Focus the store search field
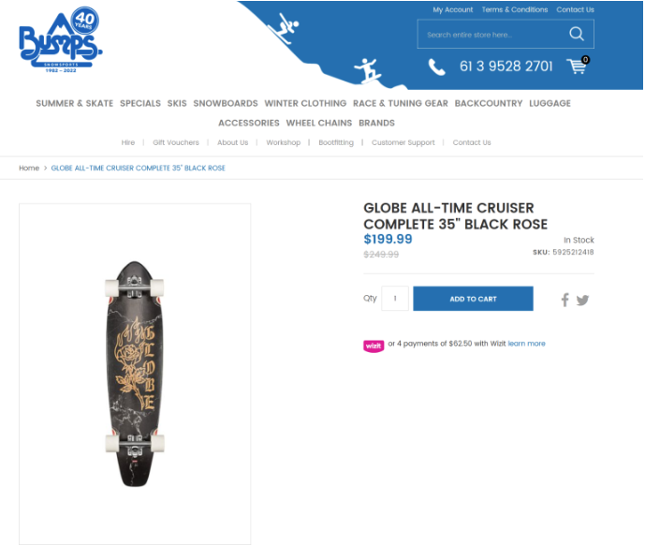The width and height of the screenshot is (645, 559). tap(493, 34)
